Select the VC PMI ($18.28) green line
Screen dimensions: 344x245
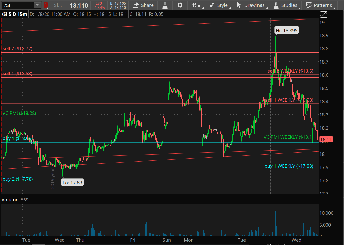coord(19,113)
